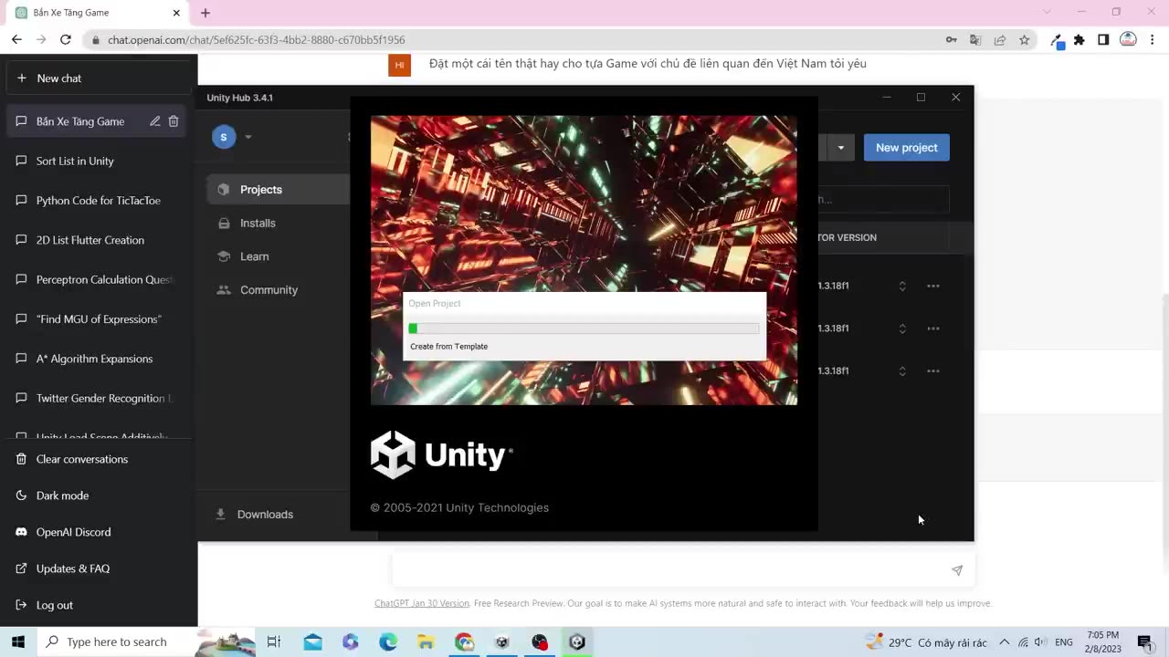Open Chrome from the taskbar

pos(464,641)
